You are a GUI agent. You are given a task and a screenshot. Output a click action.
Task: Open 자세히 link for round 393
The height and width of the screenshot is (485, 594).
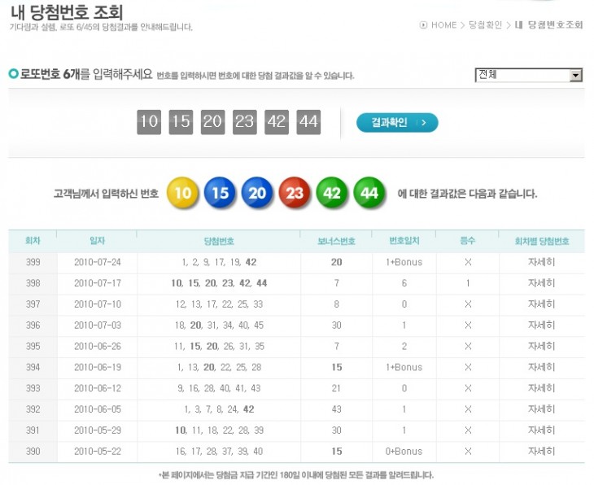[541, 388]
